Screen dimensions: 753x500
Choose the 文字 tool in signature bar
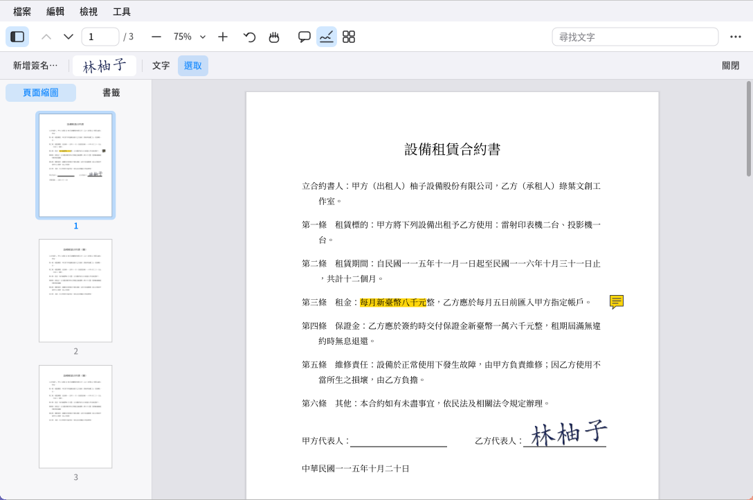pyautogui.click(x=161, y=66)
